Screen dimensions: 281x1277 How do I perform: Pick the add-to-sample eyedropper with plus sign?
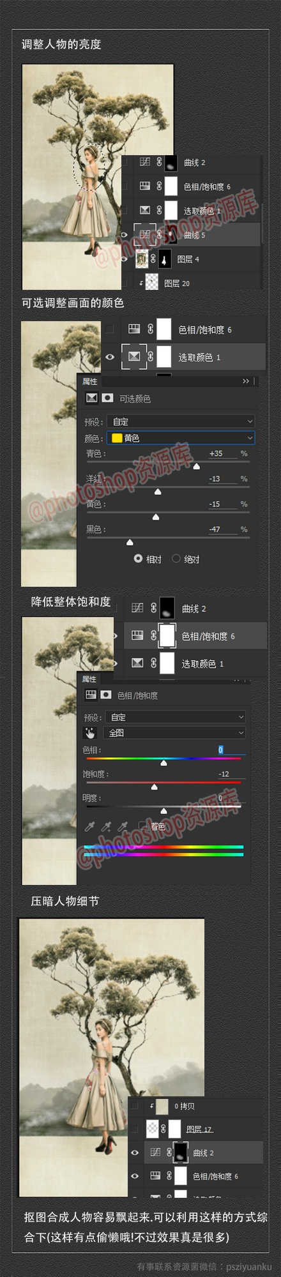pyautogui.click(x=106, y=826)
